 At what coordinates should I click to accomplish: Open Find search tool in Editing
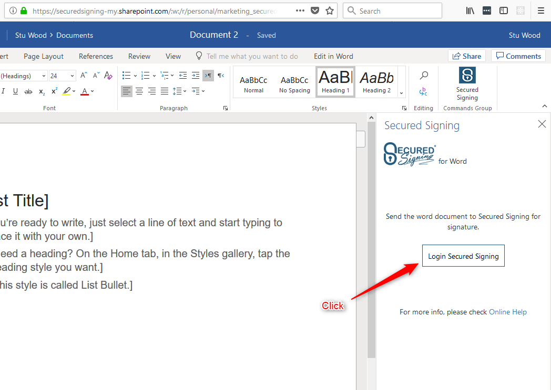click(x=424, y=76)
